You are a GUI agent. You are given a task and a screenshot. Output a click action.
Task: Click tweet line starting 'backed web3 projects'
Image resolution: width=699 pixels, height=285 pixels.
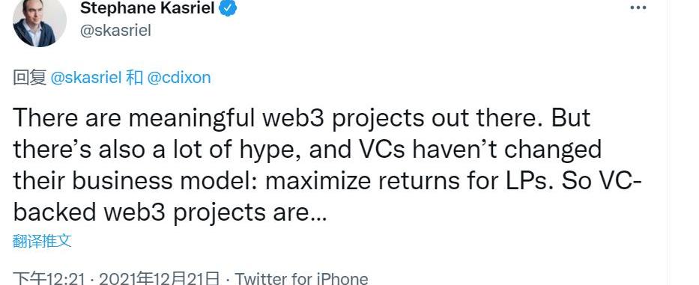pos(170,213)
